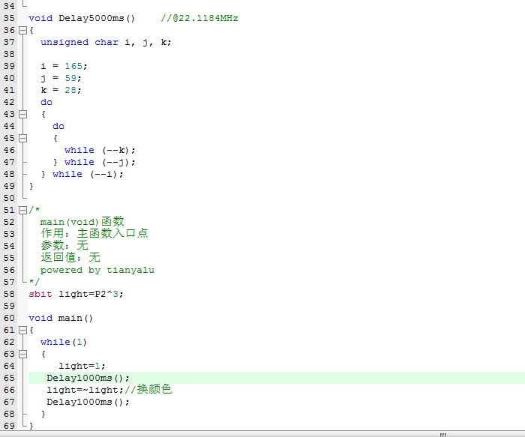Click the inner 'do' keyword on line 44
Screen dimensions: 525x437
[x=58, y=126]
